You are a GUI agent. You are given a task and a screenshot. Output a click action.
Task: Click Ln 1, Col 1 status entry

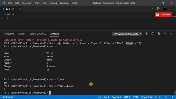tap(104, 97)
